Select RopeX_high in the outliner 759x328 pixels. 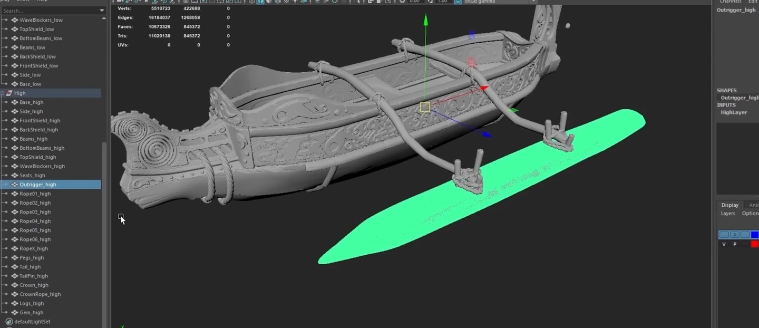point(34,249)
